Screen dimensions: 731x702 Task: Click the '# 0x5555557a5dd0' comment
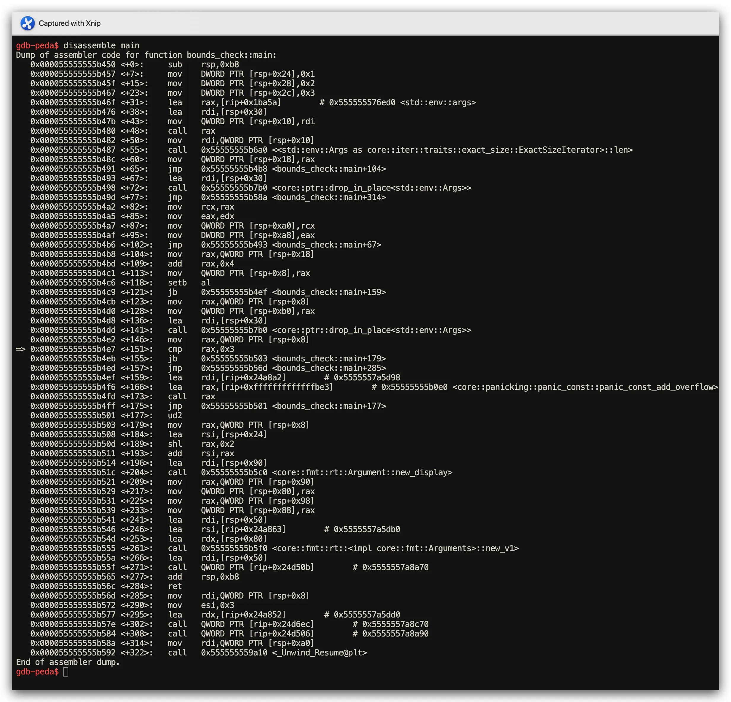[362, 615]
